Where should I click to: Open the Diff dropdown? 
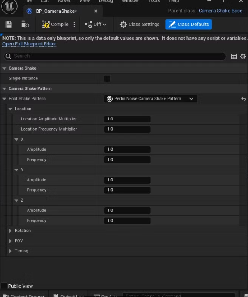[95, 25]
